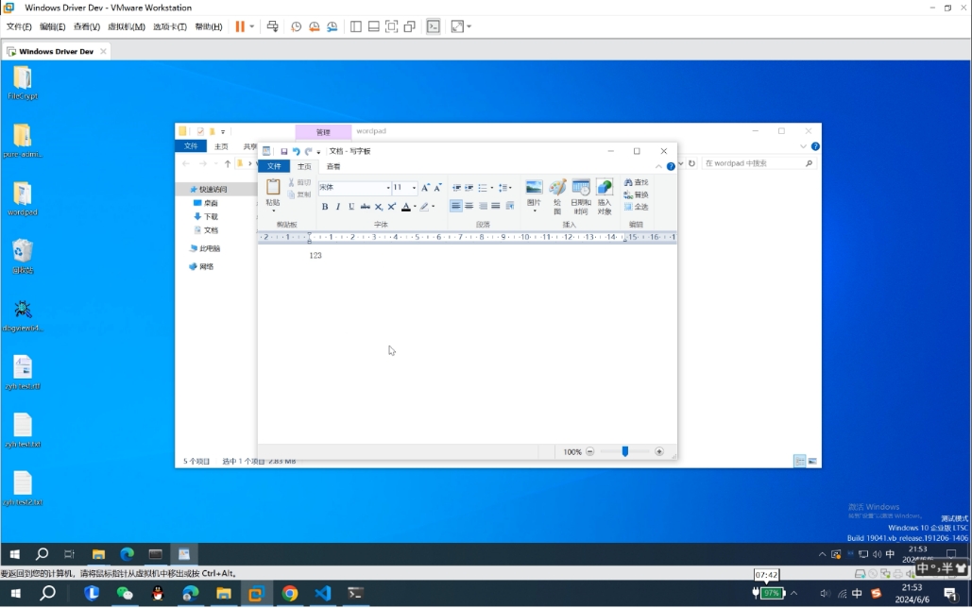Click the 查找 (Find) button in WordPad

pyautogui.click(x=636, y=182)
